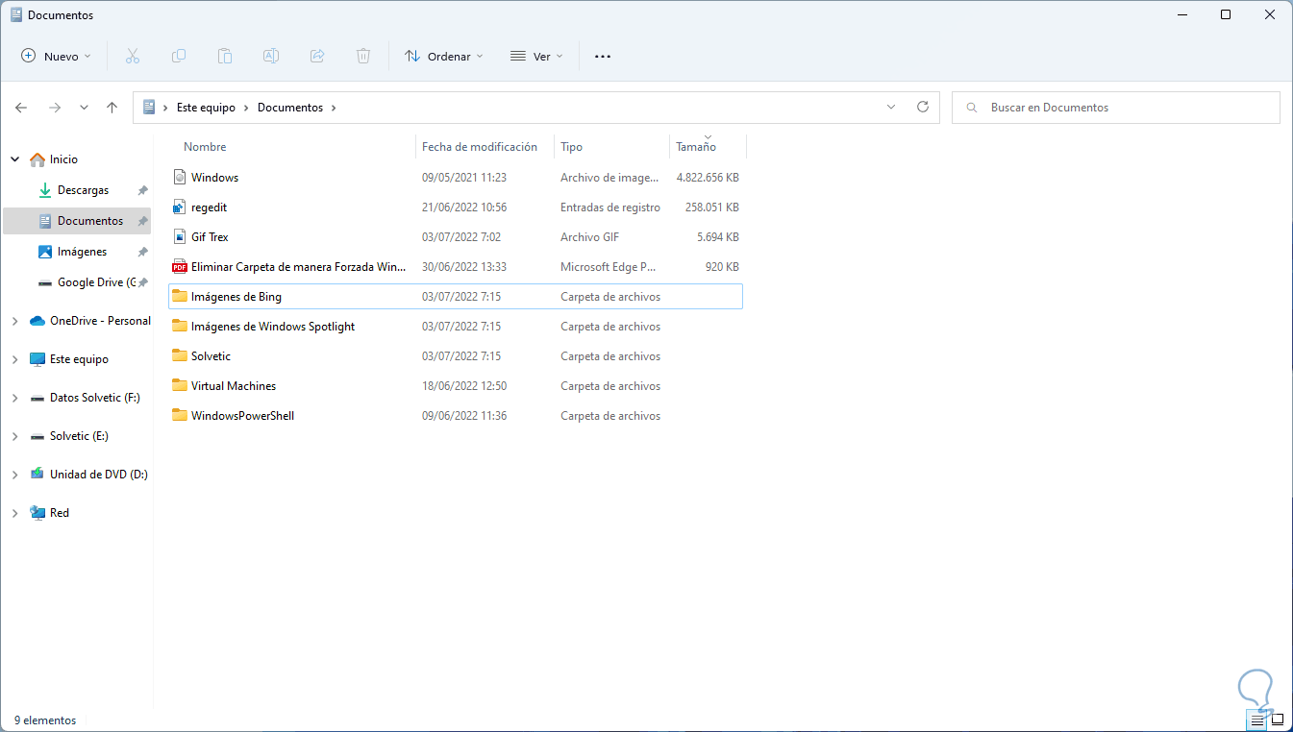Click Este equipo in address breadcrumb
This screenshot has width=1293, height=732.
point(206,108)
